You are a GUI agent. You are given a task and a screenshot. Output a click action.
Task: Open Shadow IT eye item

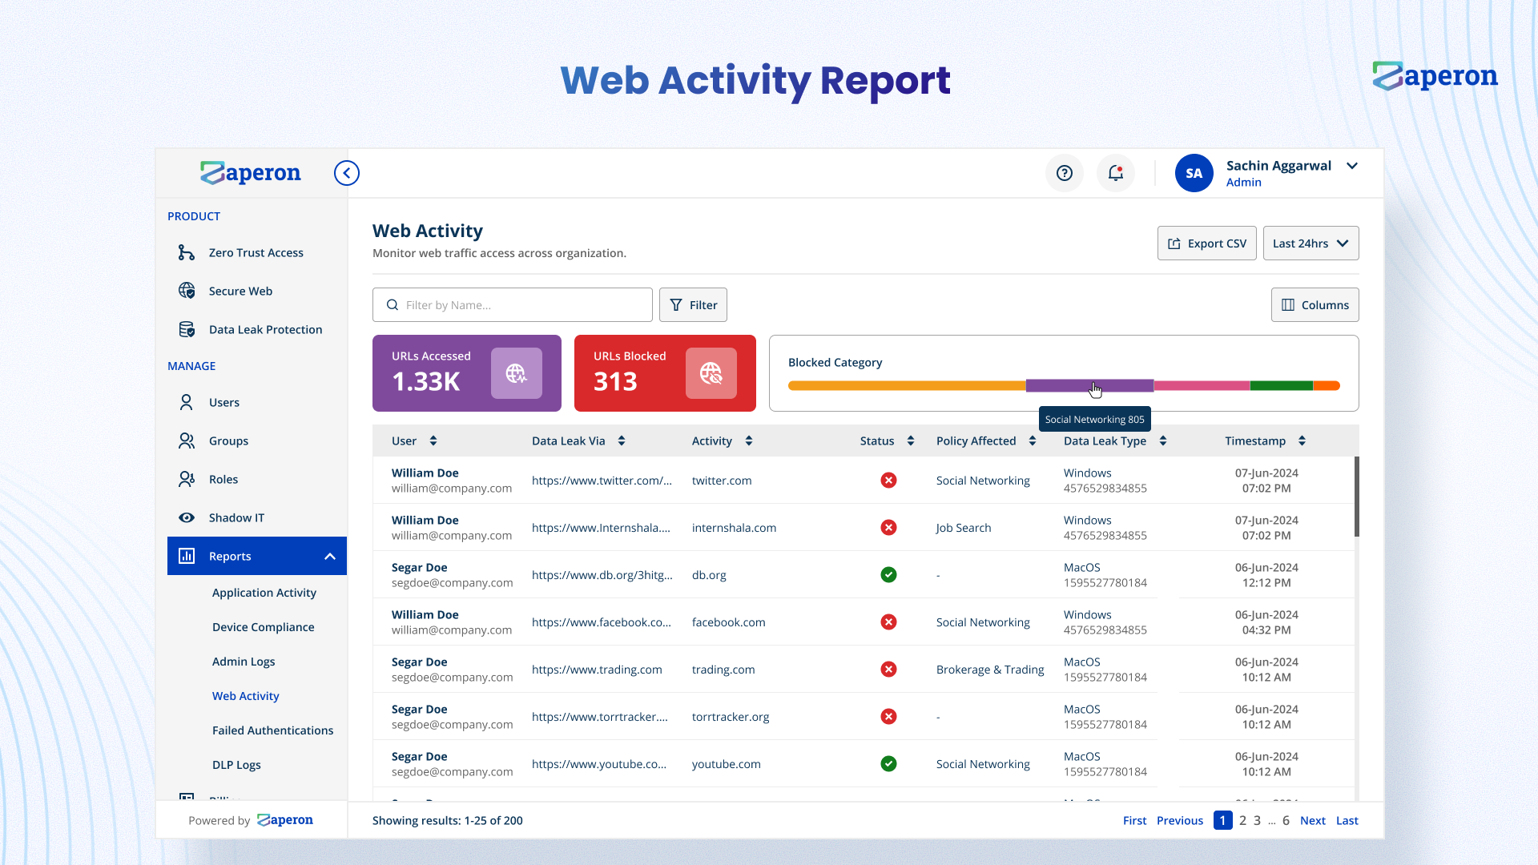[x=236, y=517]
